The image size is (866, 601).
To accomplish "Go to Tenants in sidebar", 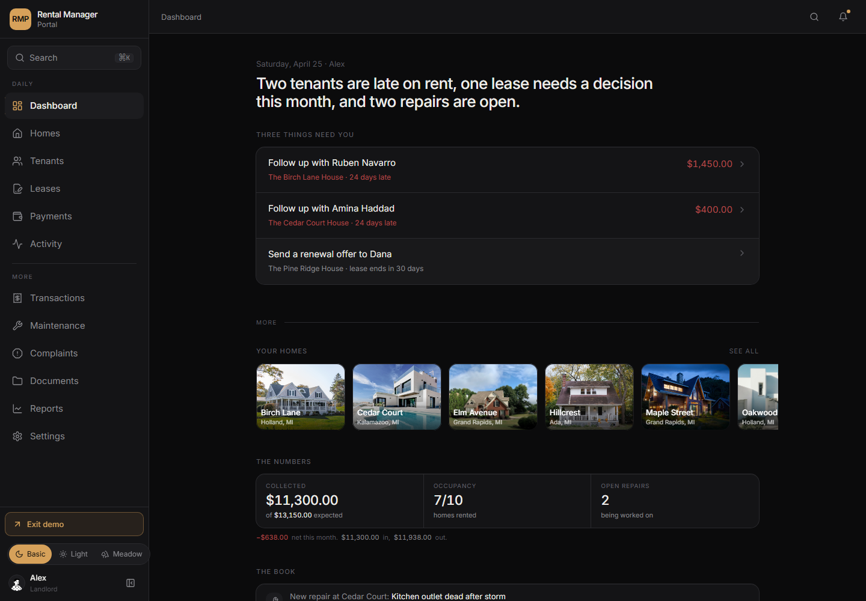I will coord(47,161).
